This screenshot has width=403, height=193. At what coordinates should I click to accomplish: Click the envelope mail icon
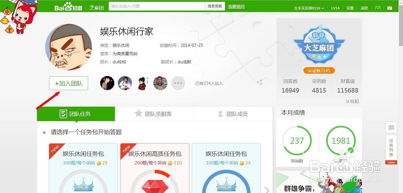coord(378,8)
